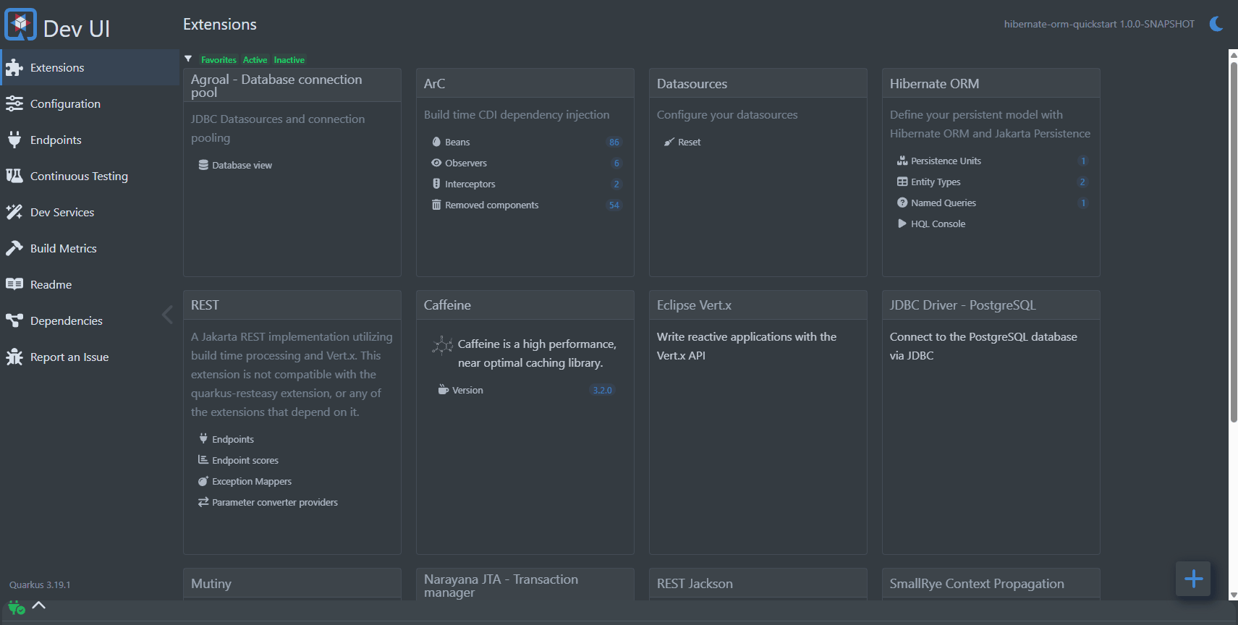Click the Database view database icon
The height and width of the screenshot is (625, 1238).
pos(203,165)
